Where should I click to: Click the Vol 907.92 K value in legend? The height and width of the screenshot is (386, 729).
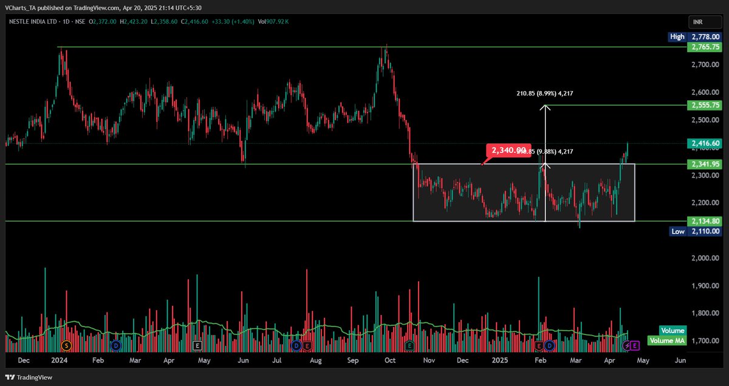273,22
